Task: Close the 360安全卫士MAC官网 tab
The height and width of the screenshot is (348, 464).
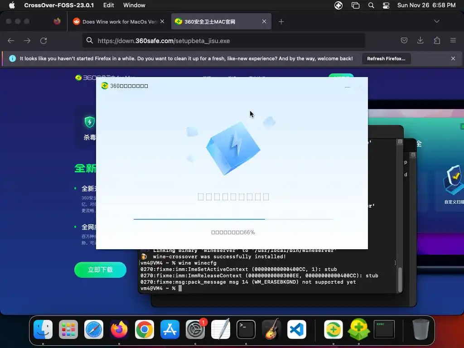Action: pos(264,21)
